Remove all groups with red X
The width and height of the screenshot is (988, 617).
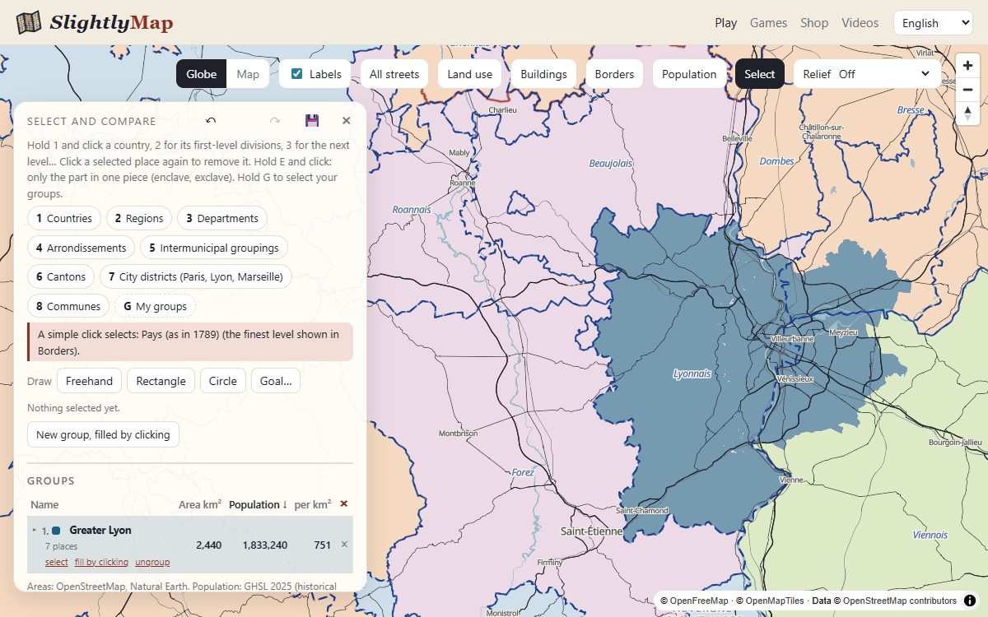point(344,504)
